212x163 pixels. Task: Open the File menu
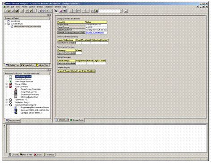pyautogui.click(x=8, y=7)
